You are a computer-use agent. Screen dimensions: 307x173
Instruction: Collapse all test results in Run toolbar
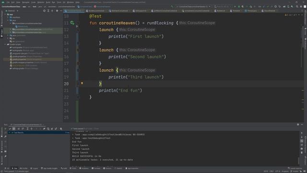[32, 129]
